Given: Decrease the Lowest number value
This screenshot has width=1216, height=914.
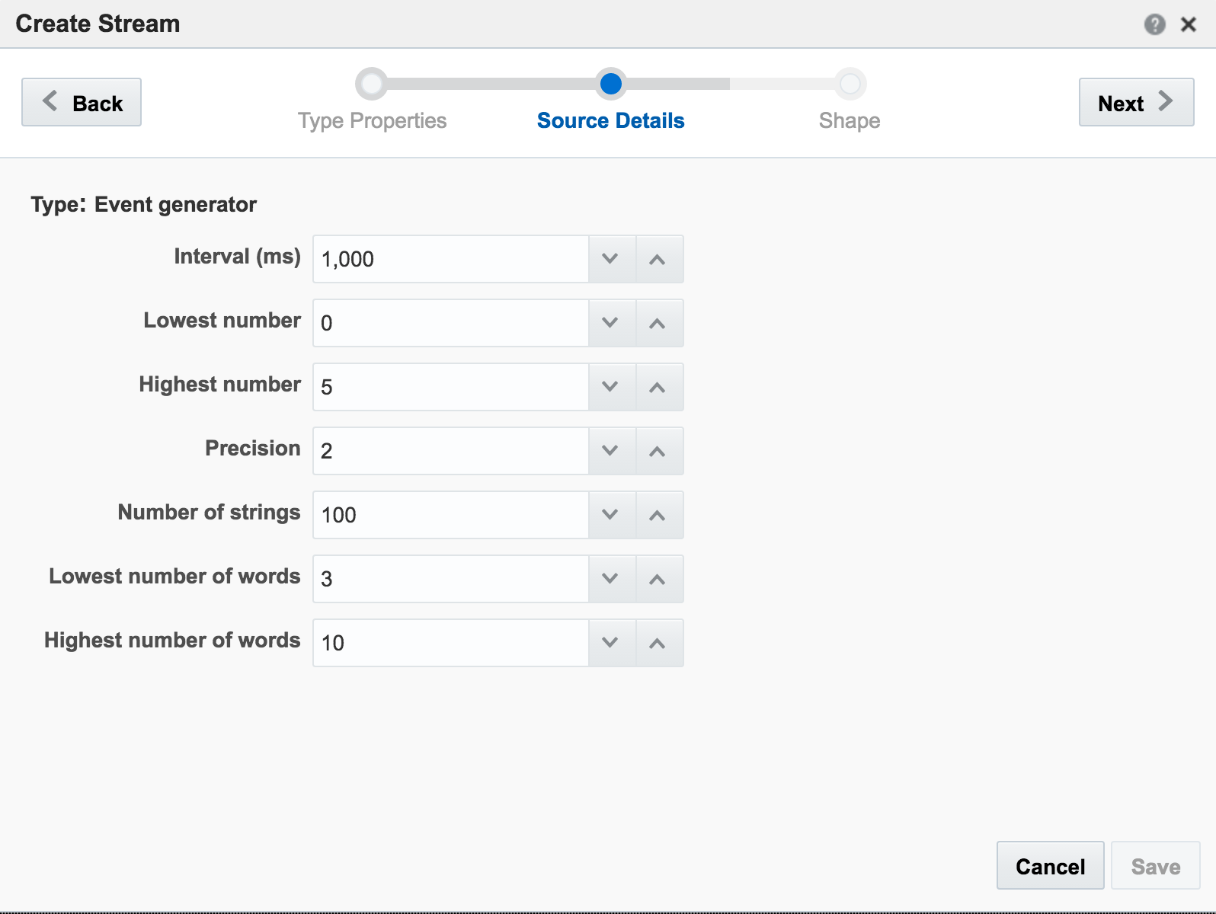Looking at the screenshot, I should pos(610,323).
